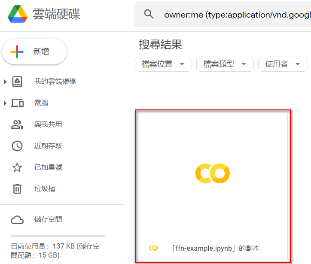311x264 pixels.
Task: Click the 垃圾桶 trash icon
Action: (x=17, y=189)
